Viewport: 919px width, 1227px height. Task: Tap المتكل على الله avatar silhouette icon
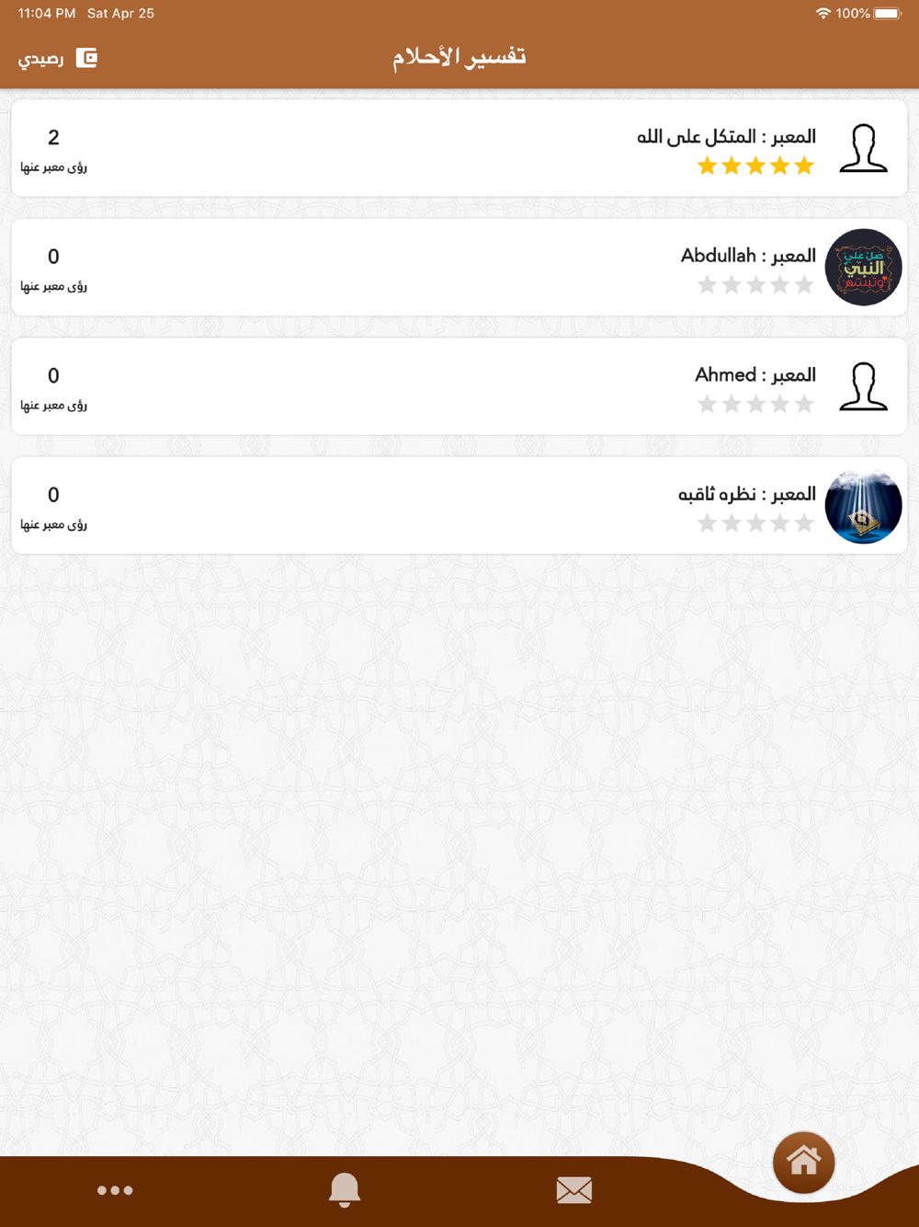864,148
